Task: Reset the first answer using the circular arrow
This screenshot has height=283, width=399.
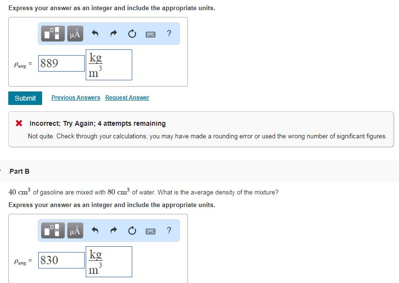Action: click(132, 33)
